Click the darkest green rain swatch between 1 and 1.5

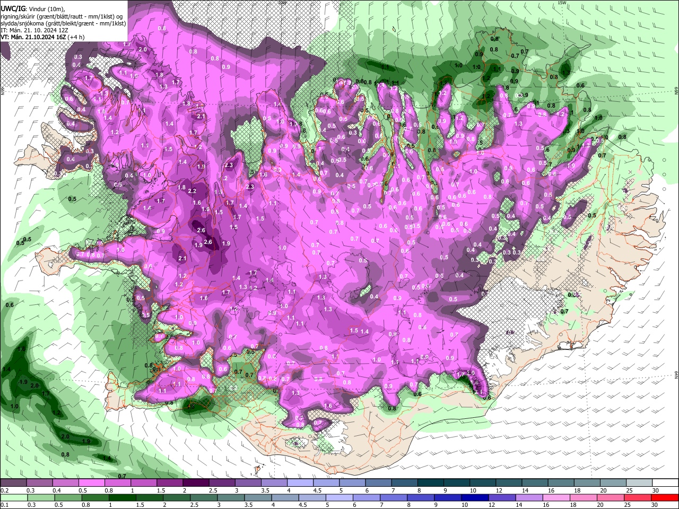(122, 498)
